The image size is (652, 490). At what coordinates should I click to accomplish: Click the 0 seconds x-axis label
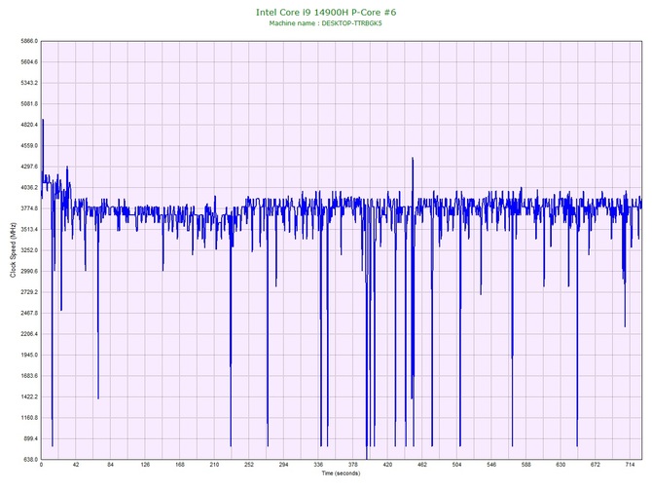[41, 465]
